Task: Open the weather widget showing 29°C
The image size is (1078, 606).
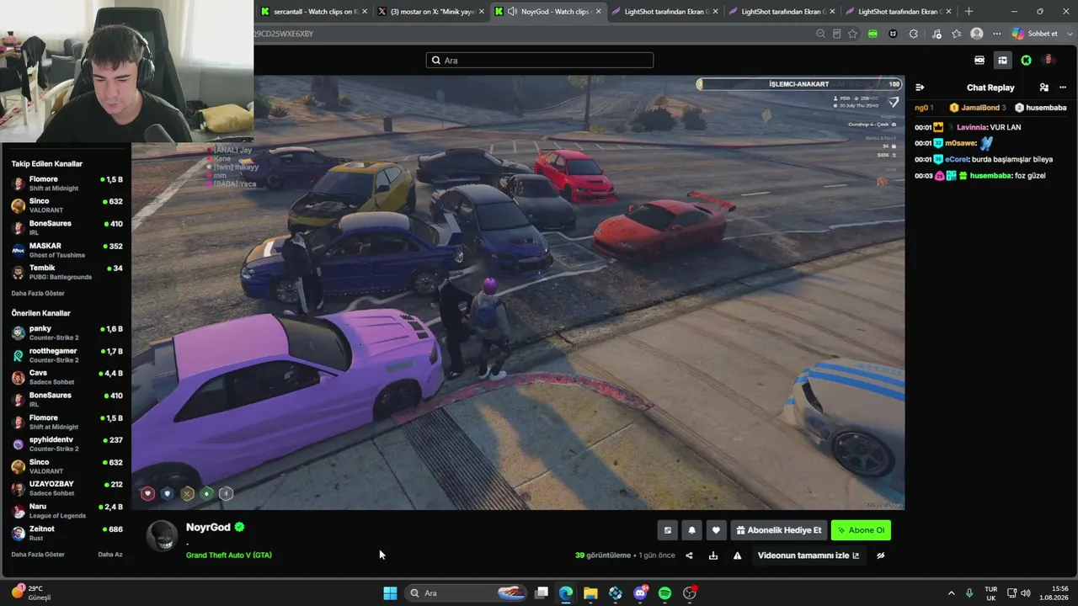Action: (x=31, y=593)
